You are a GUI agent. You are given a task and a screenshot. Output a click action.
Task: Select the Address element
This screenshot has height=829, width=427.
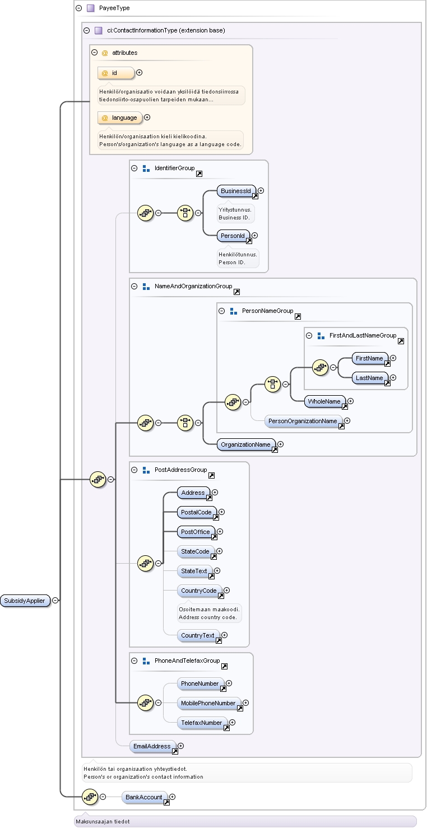[193, 493]
